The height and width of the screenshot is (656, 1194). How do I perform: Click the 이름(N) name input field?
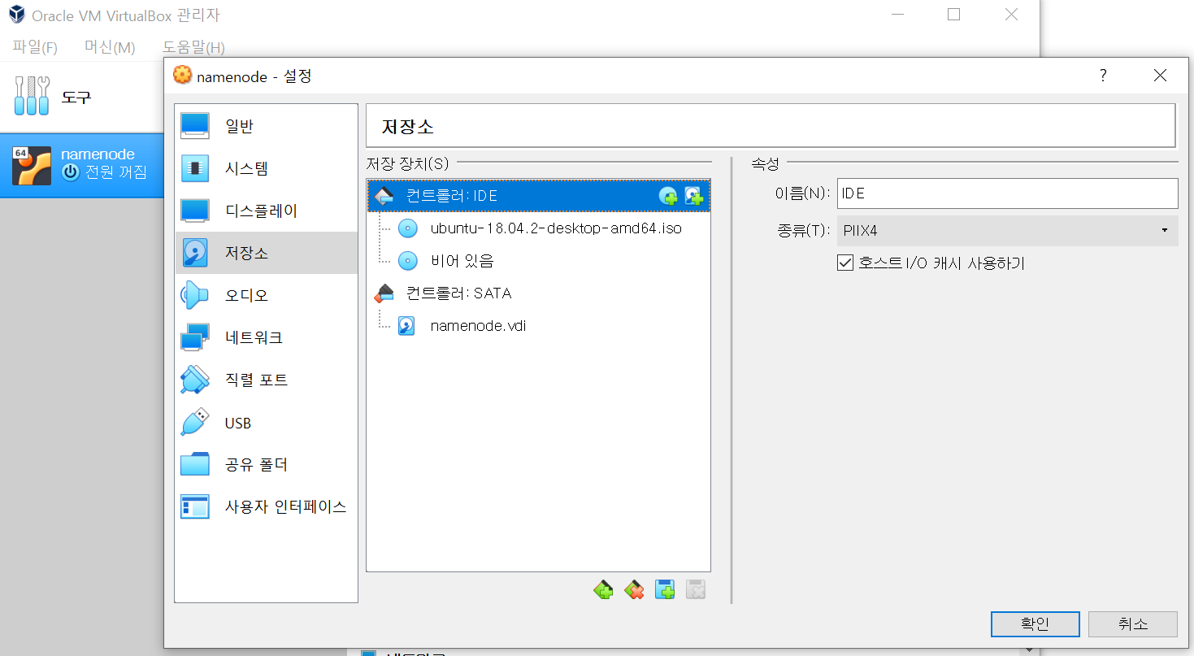[x=1007, y=193]
